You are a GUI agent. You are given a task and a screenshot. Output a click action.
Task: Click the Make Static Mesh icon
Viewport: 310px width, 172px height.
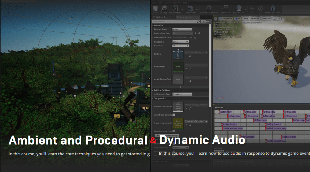point(273,9)
